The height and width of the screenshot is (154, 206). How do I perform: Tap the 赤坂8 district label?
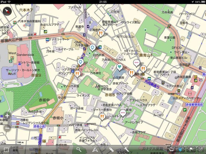(x=110, y=95)
